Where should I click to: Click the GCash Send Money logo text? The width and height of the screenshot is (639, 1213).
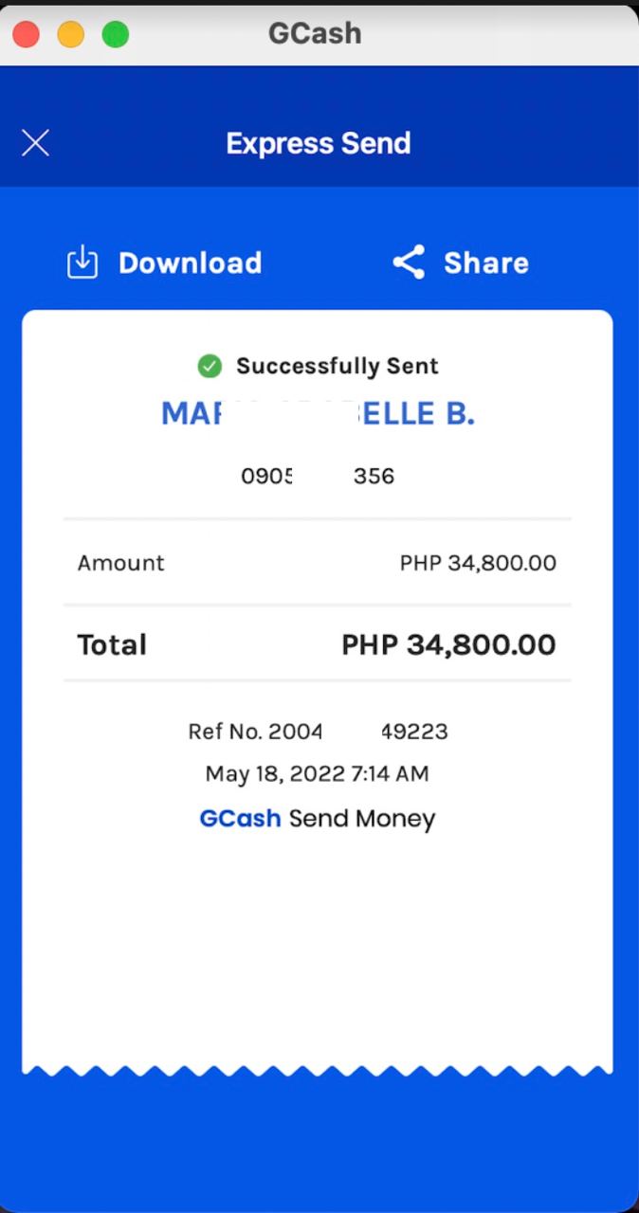point(318,819)
